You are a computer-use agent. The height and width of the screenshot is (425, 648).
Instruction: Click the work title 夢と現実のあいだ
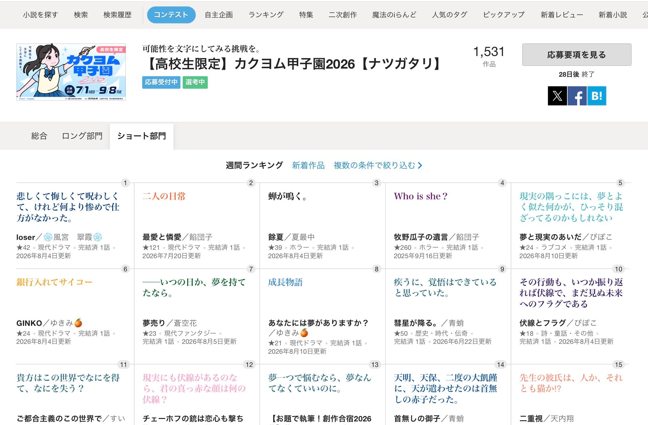[550, 237]
